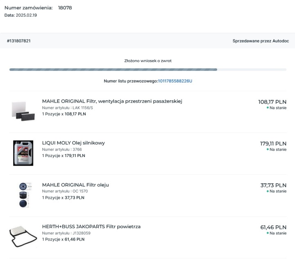The image size is (295, 263).
Task: Click the green stock dot beside 61,46 PLN
Action: [268, 233]
